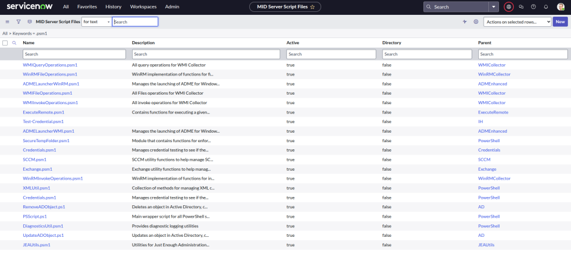This screenshot has height=260, width=571.
Task: Open the user profile avatar
Action: click(x=560, y=7)
